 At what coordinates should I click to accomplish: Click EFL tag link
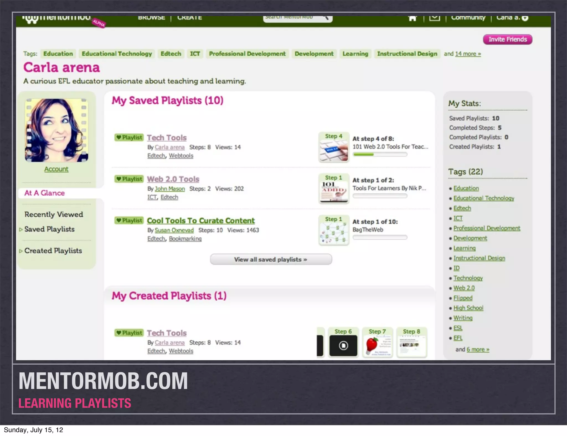coord(458,338)
